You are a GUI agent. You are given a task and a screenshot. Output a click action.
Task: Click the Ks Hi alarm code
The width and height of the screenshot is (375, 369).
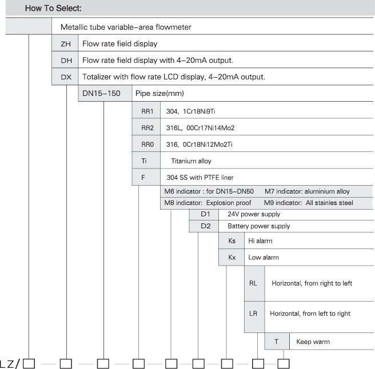[232, 241]
